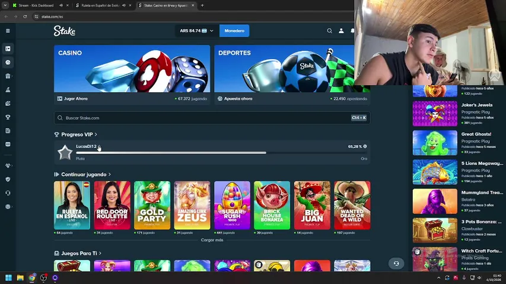The height and width of the screenshot is (284, 506).
Task: Open Ruleta en Español game card
Action: pos(72,205)
